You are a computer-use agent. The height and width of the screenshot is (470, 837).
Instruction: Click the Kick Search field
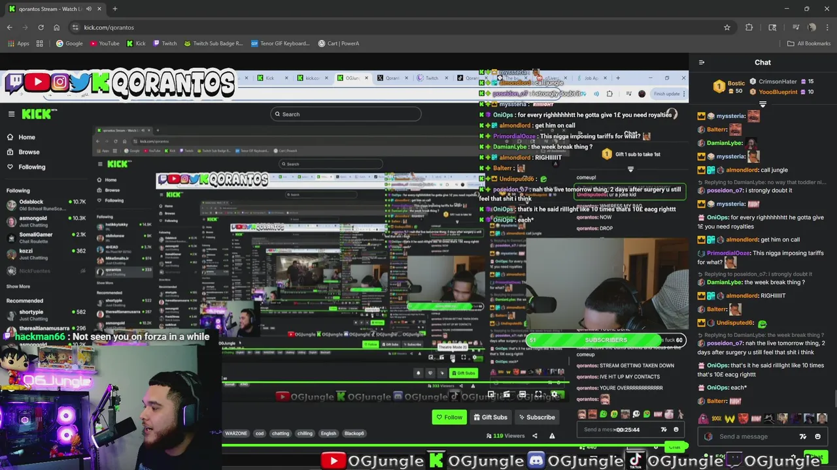pyautogui.click(x=346, y=114)
